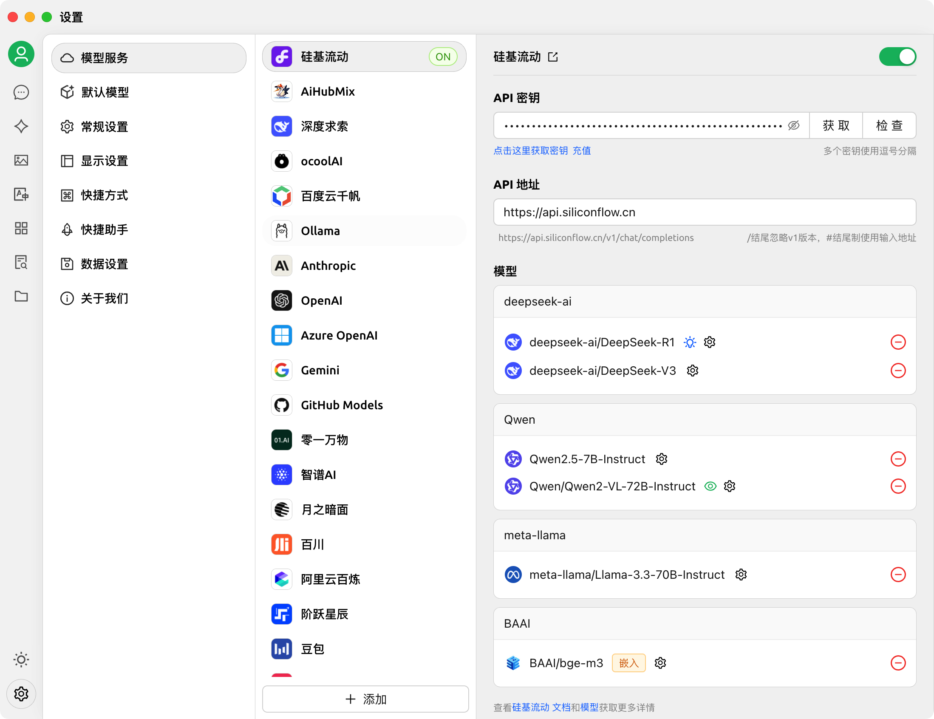Select the 阿里云百炼 provider
The image size is (934, 719).
pos(364,579)
